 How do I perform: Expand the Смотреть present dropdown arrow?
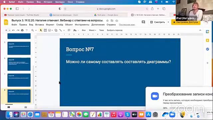click(168, 22)
